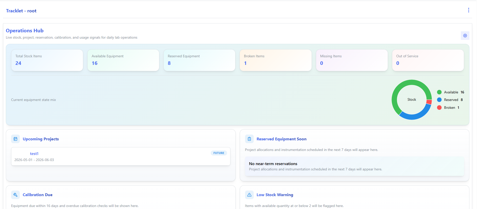Click the FUTURE badge on test1
This screenshot has width=477, height=209.
coord(219,153)
